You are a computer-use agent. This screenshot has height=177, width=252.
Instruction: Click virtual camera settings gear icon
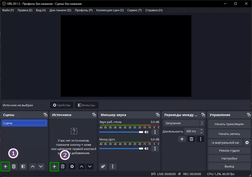(x=247, y=143)
